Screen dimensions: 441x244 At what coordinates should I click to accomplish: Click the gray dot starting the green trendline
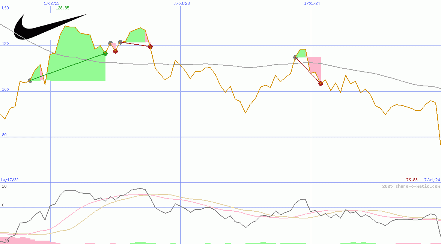point(30,80)
